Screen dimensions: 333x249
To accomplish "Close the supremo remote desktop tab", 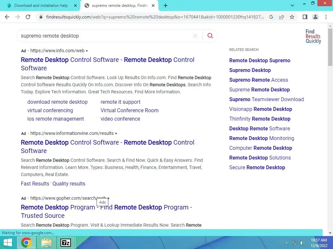I will point(153,6).
